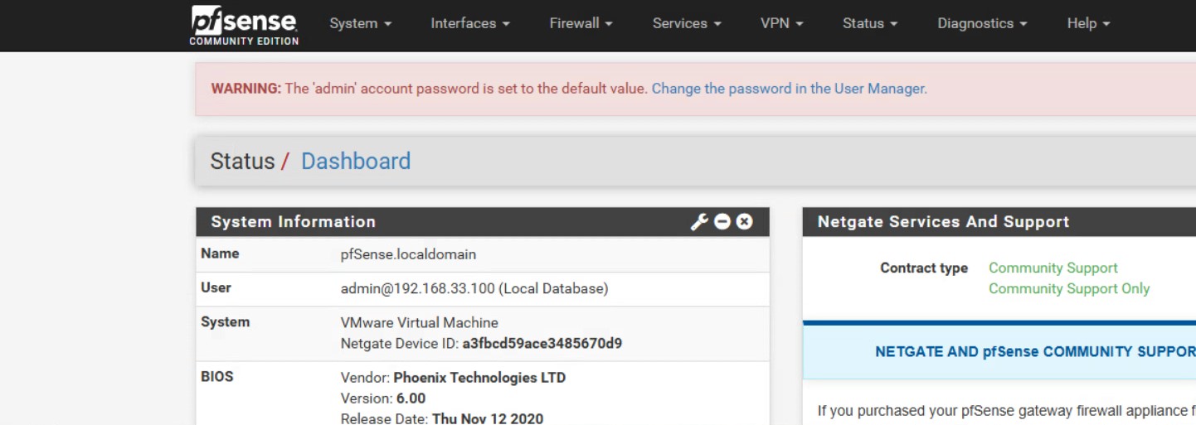The width and height of the screenshot is (1196, 425).
Task: Close the System Information widget
Action: (x=744, y=222)
